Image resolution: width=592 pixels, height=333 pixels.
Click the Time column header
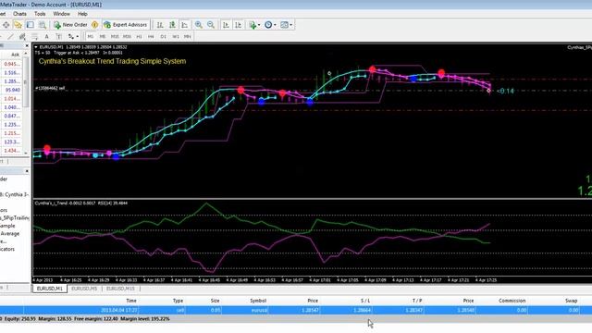[131, 301]
